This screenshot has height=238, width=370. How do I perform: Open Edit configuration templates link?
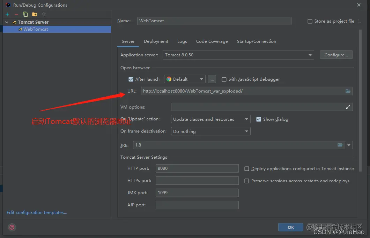point(37,212)
